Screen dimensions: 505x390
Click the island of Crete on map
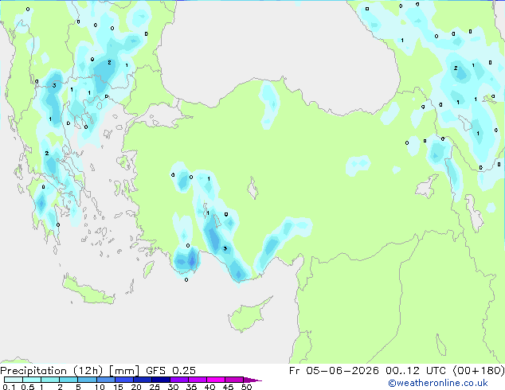click(88, 291)
